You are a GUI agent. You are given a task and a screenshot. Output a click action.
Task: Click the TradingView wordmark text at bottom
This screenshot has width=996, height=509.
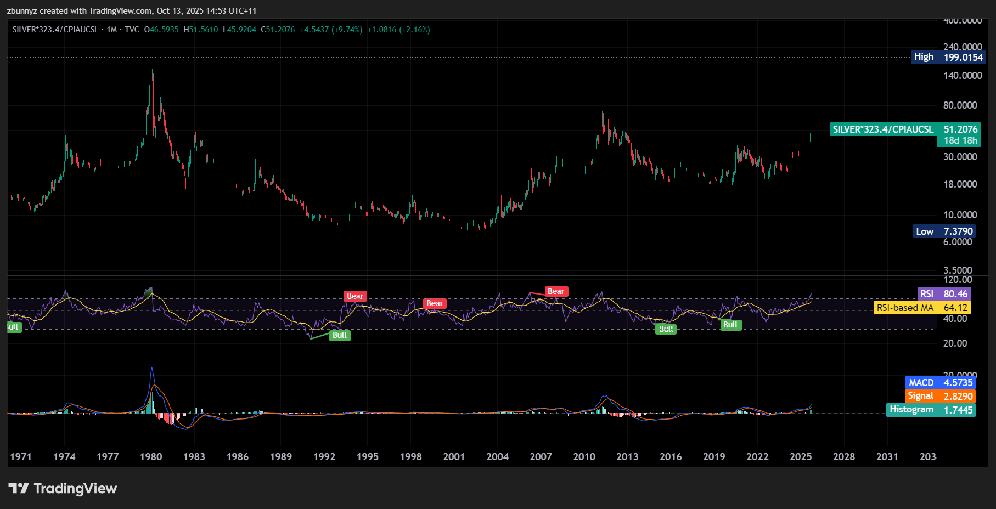pos(75,488)
